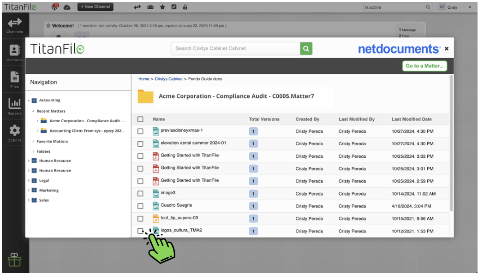Click PDF icon of file modified 3:02 PM

156,156
